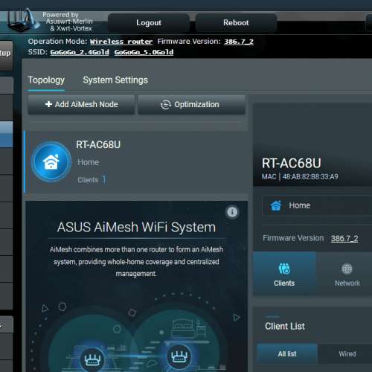Switch to the System Settings tab
The image size is (372, 372).
pyautogui.click(x=115, y=80)
